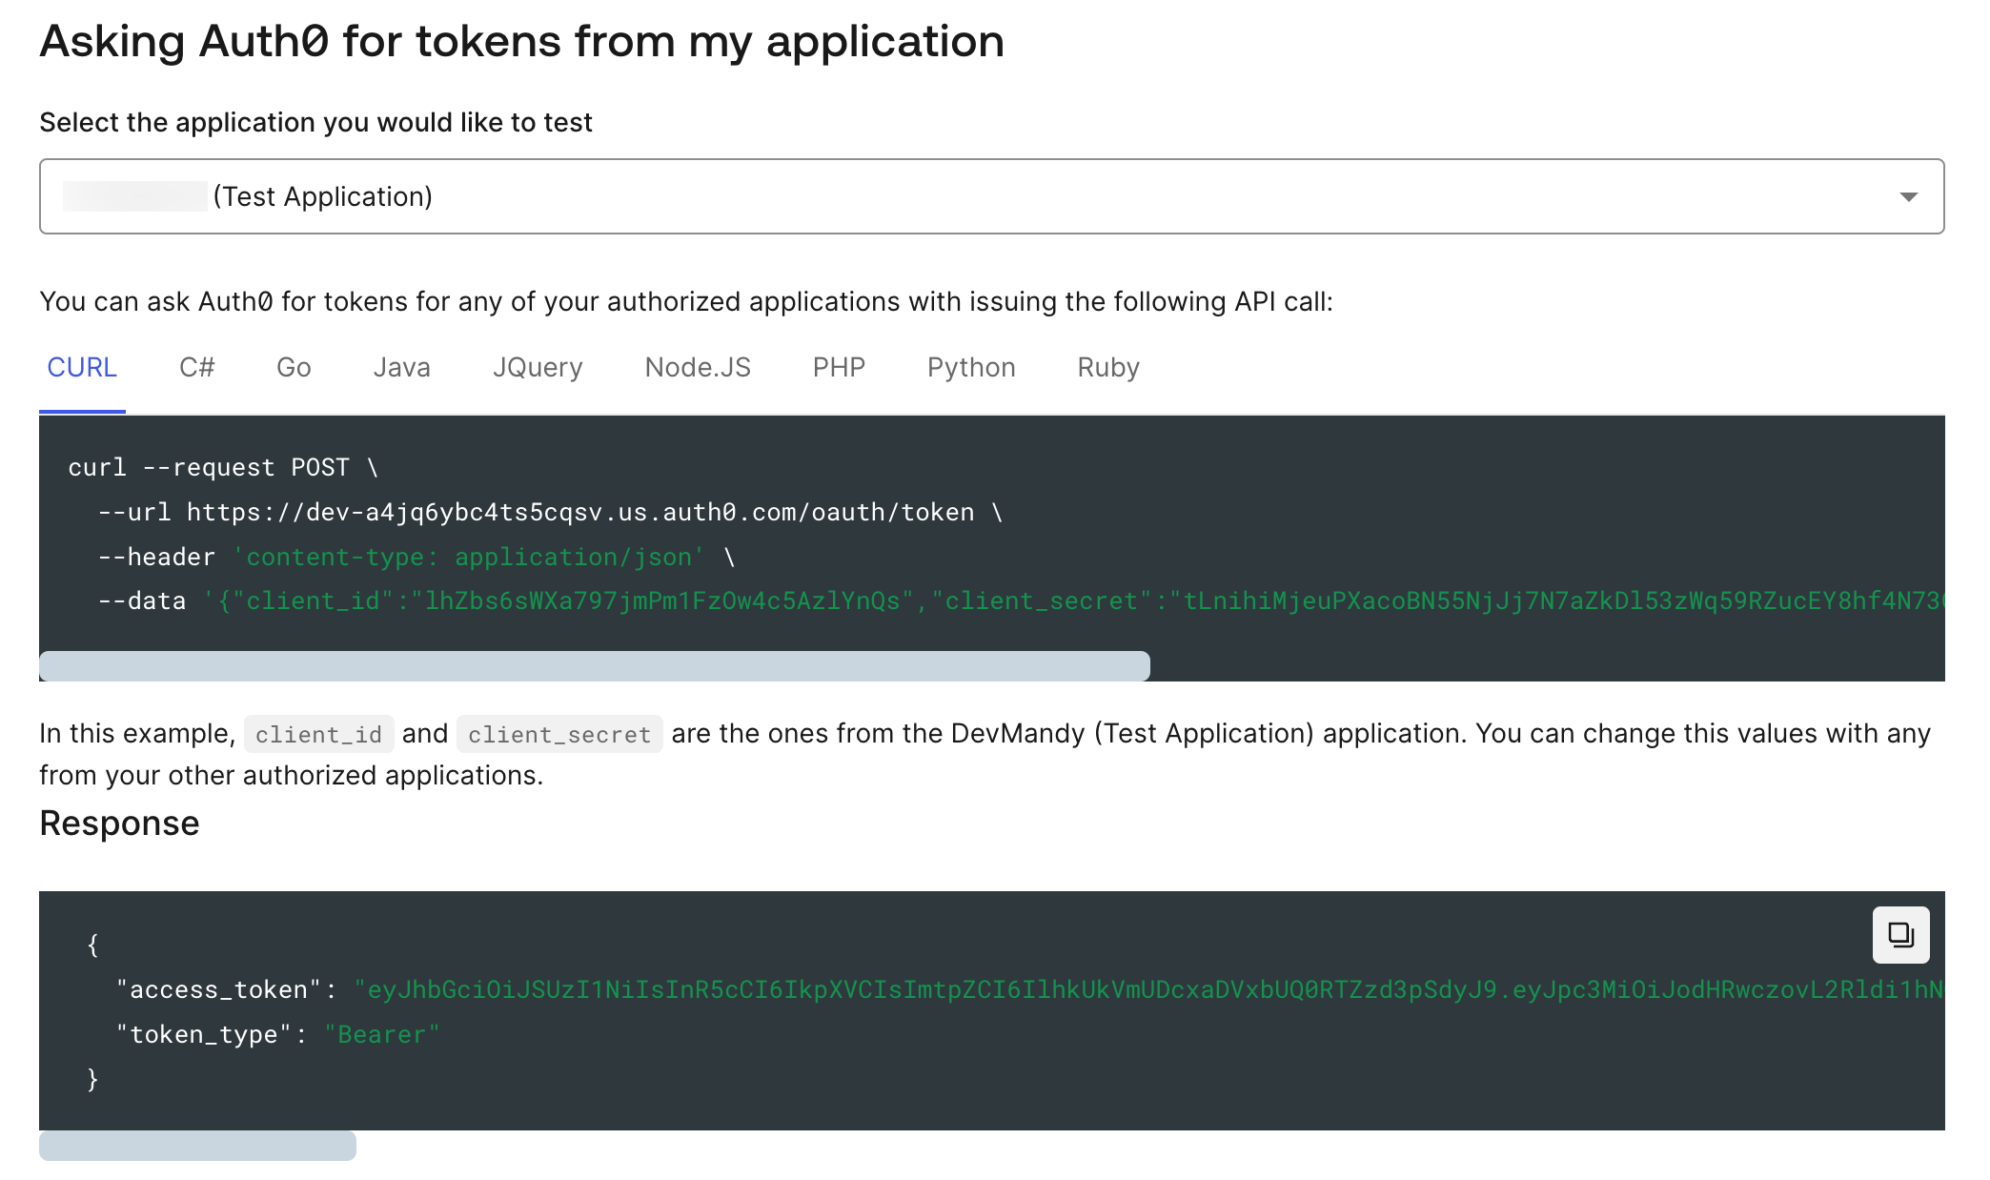Select the Python language tab
This screenshot has width=1990, height=1180.
[x=969, y=368]
